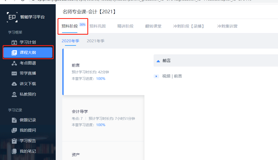The image size is (278, 160).
Task: Open the 会计导学 chapter card
Action: (103, 118)
